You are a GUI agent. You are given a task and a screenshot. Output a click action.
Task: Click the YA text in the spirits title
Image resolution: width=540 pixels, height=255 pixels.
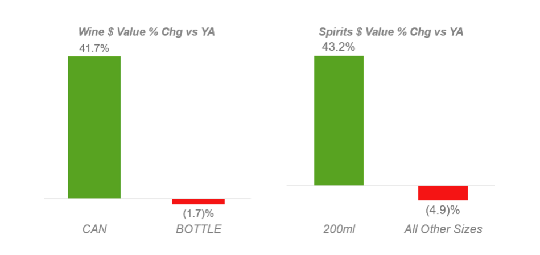(456, 32)
